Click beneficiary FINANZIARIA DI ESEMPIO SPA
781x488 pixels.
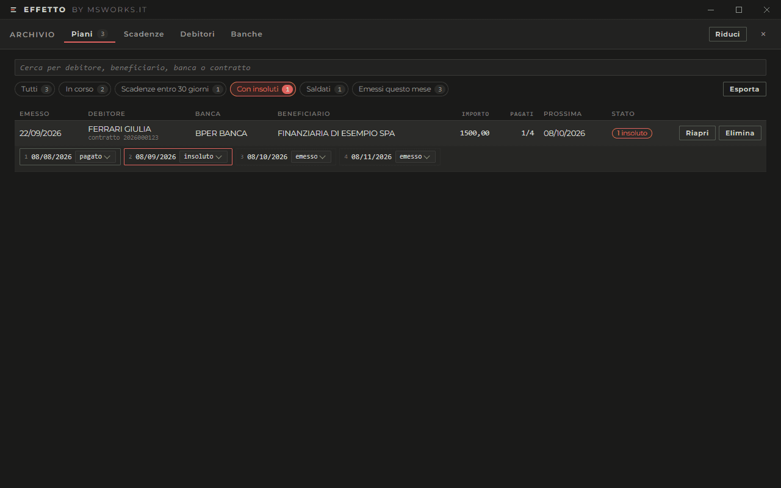[336, 133]
